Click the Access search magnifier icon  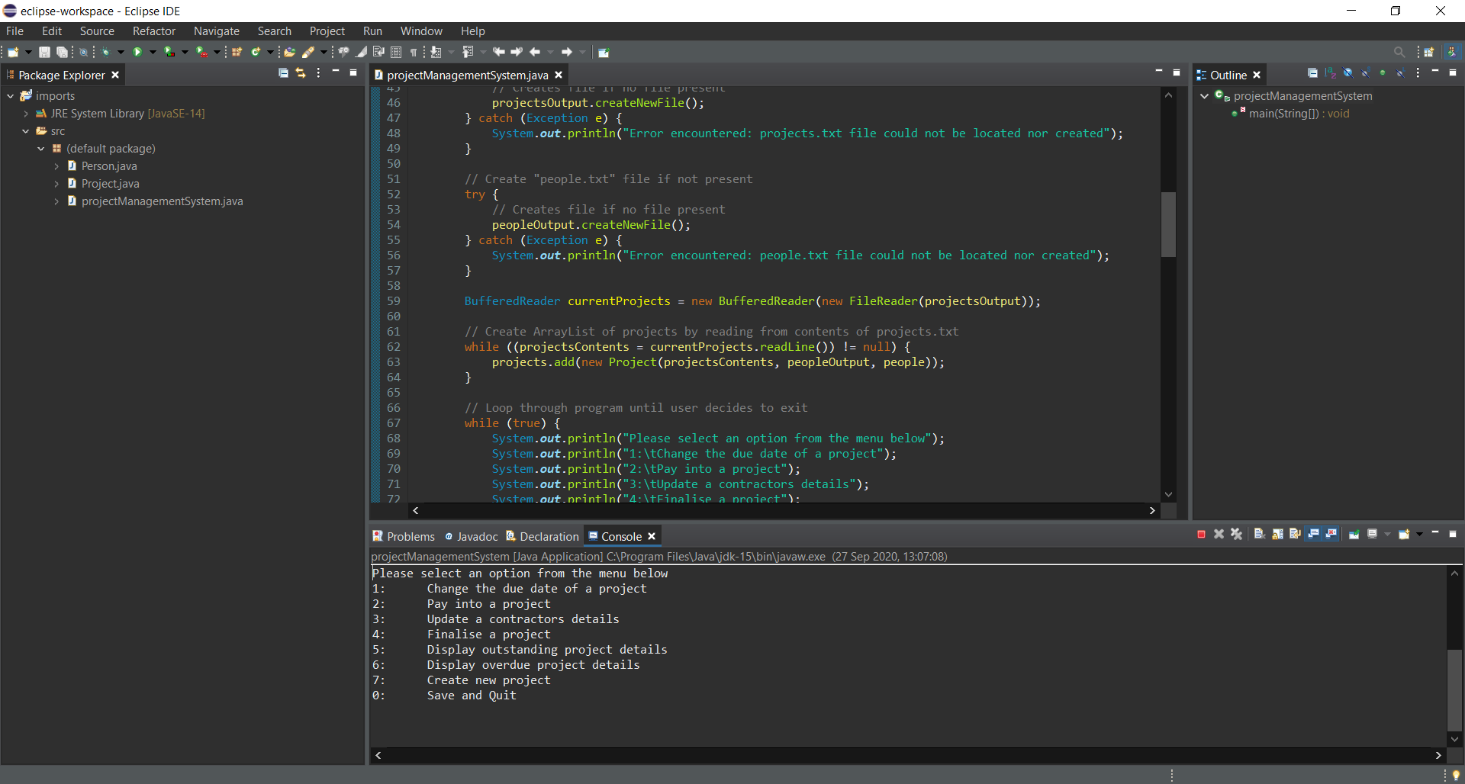[x=1399, y=52]
